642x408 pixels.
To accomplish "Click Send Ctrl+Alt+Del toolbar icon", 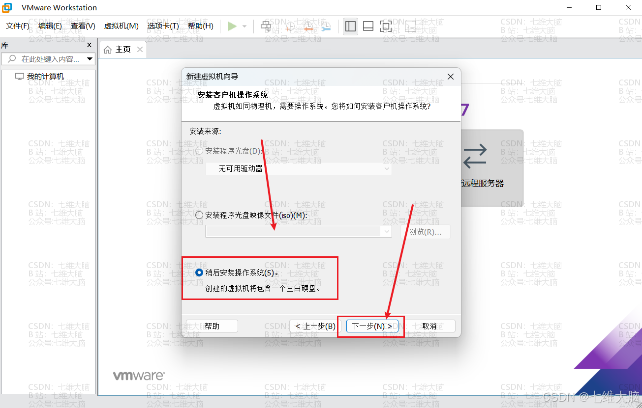I will (x=266, y=26).
